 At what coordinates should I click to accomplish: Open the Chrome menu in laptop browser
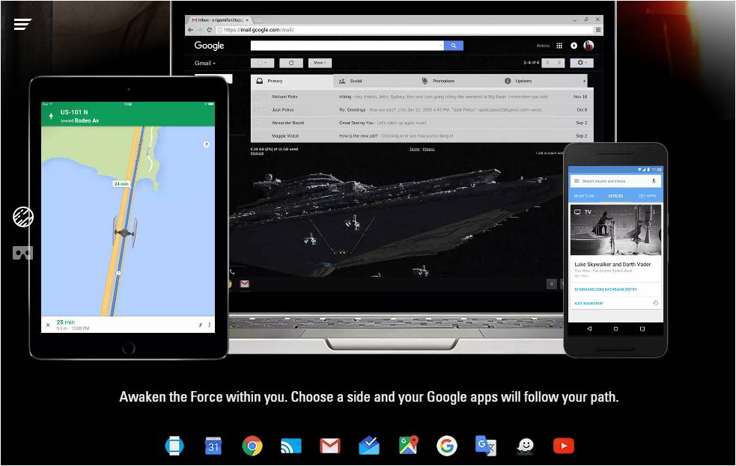coord(598,29)
